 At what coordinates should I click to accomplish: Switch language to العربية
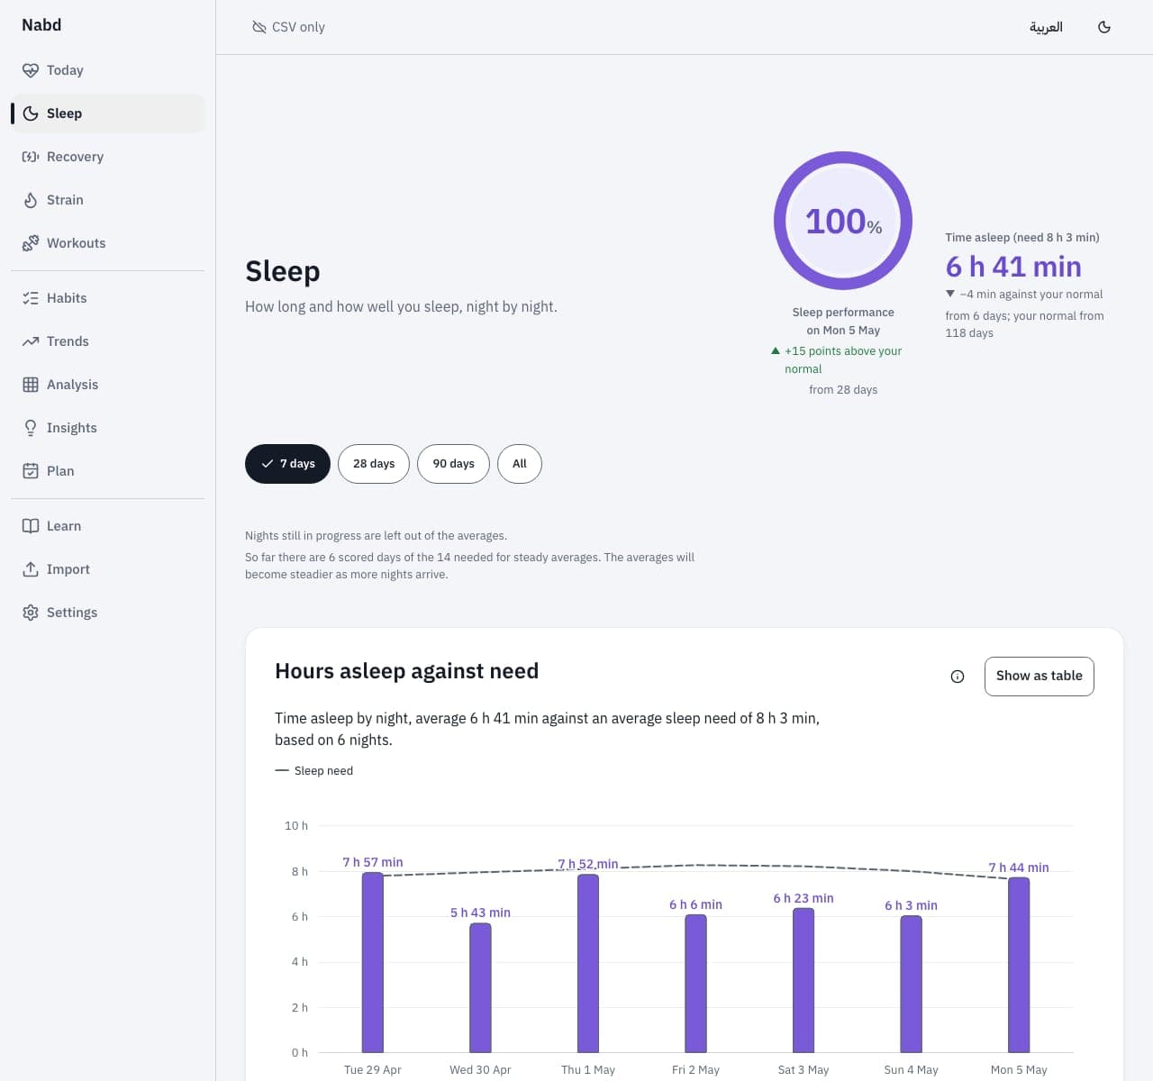click(1046, 27)
